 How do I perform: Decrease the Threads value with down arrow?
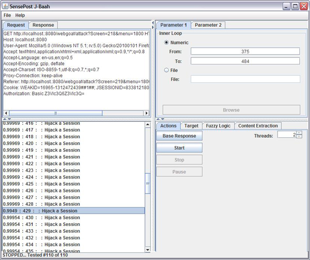299,137
